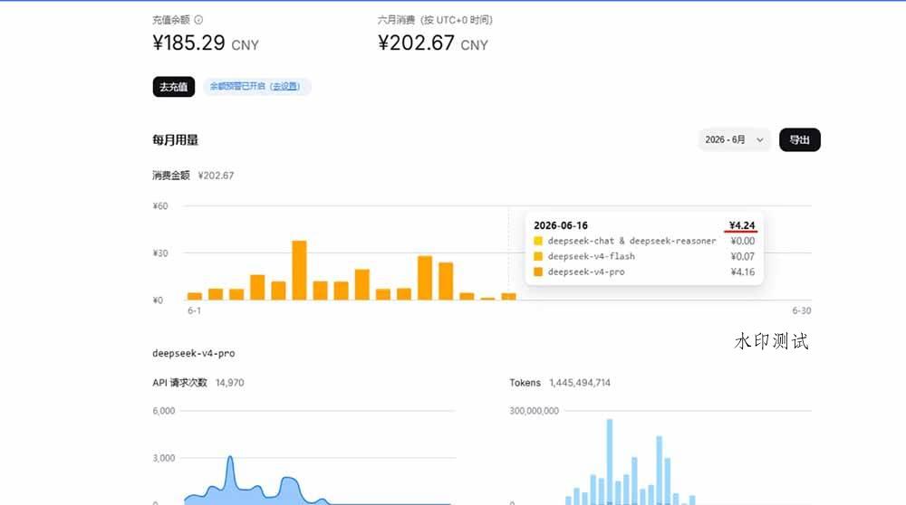Click the 2026-06-16 date in the tooltip

coord(561,225)
